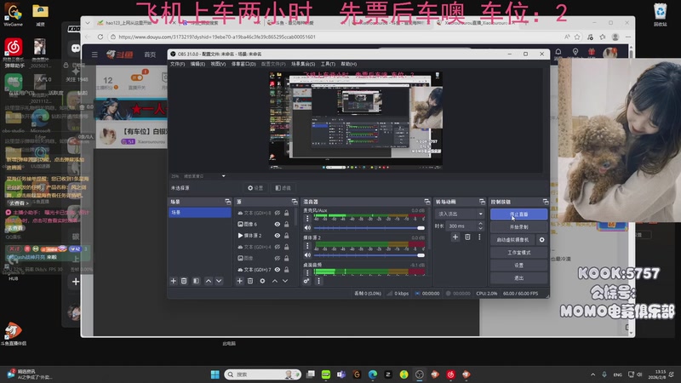The width and height of the screenshot is (681, 383).
Task: Open 桌面音频 channel three-dot options
Action: [x=307, y=272]
